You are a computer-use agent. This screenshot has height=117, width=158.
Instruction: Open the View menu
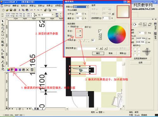[x=24, y=6]
